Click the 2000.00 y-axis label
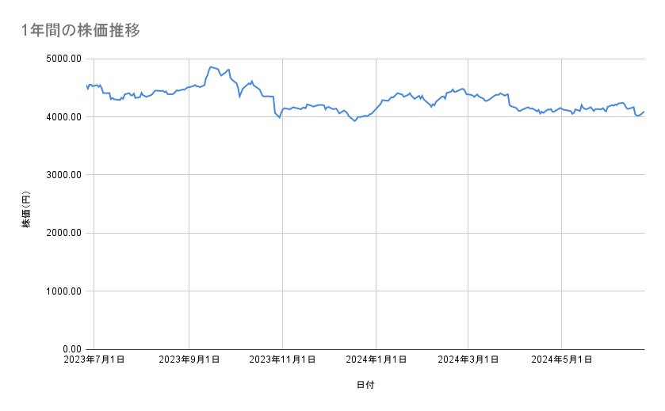 [65, 233]
